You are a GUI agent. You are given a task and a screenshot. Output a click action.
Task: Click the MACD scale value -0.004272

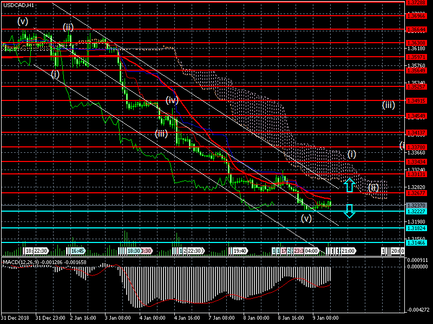point(417,309)
